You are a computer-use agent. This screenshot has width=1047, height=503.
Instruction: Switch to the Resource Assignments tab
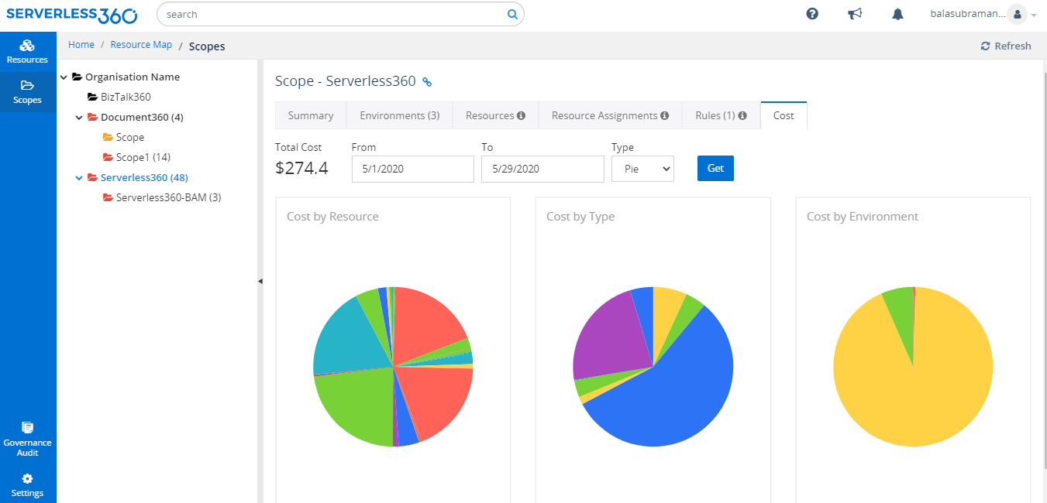point(610,115)
